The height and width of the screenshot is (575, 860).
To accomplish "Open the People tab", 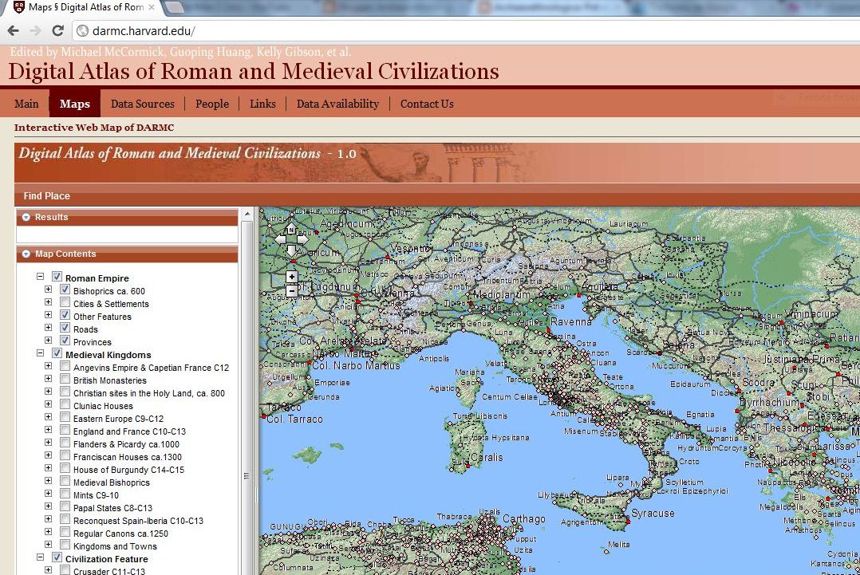I will [212, 104].
